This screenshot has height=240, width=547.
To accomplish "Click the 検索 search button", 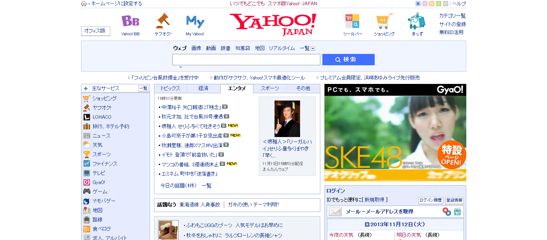I will (x=348, y=60).
